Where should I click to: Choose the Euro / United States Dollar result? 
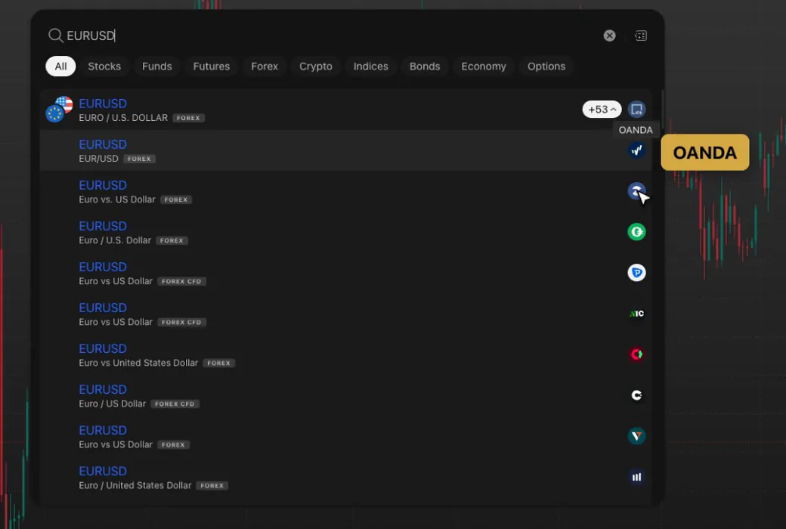pos(346,477)
